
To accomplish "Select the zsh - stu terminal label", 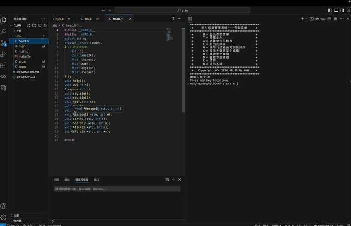I will coord(318,19).
